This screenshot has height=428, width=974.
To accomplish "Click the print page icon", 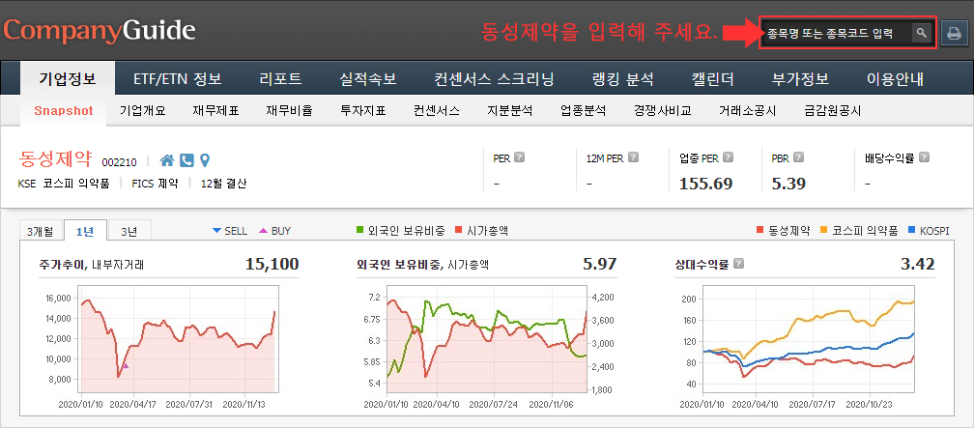I will tap(954, 34).
